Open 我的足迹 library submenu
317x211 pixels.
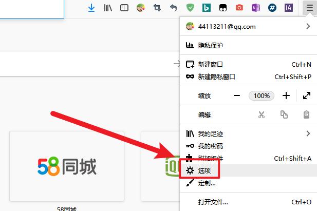[248, 133]
